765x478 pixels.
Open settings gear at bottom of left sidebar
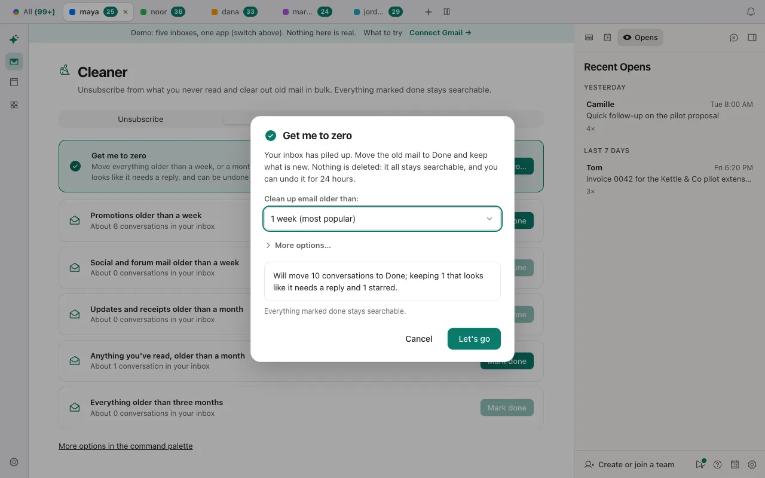[14, 462]
